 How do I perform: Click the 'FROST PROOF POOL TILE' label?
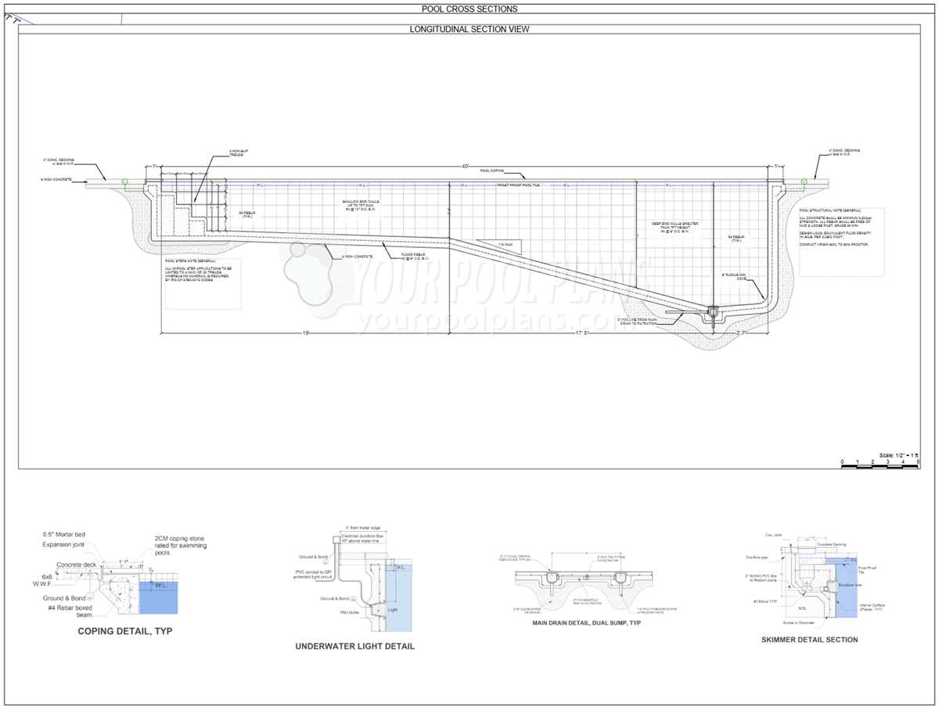(518, 185)
